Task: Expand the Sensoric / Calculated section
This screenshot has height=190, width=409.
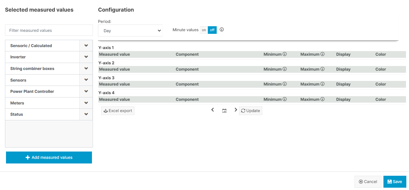Action: point(86,46)
